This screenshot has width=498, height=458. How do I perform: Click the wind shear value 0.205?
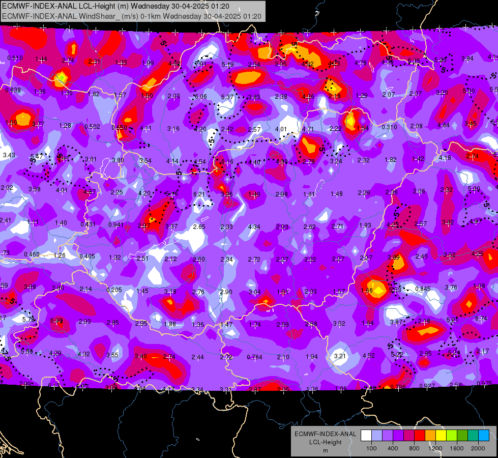[114, 290]
